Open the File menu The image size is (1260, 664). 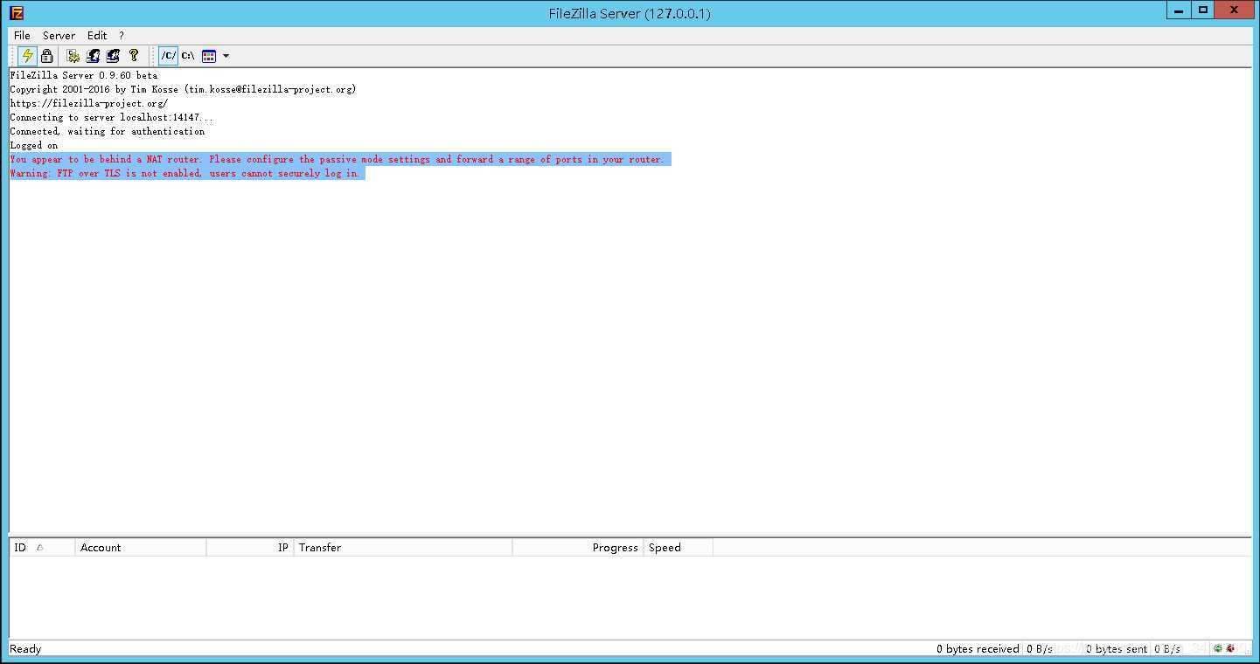coord(22,36)
